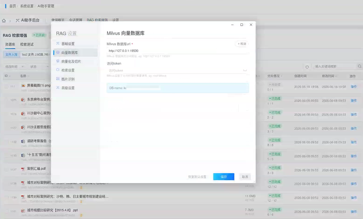
Task: Click the refresh icon beside keyword search
Action: tap(307, 67)
